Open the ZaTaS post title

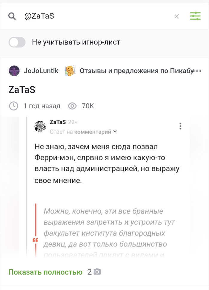[x=22, y=89]
